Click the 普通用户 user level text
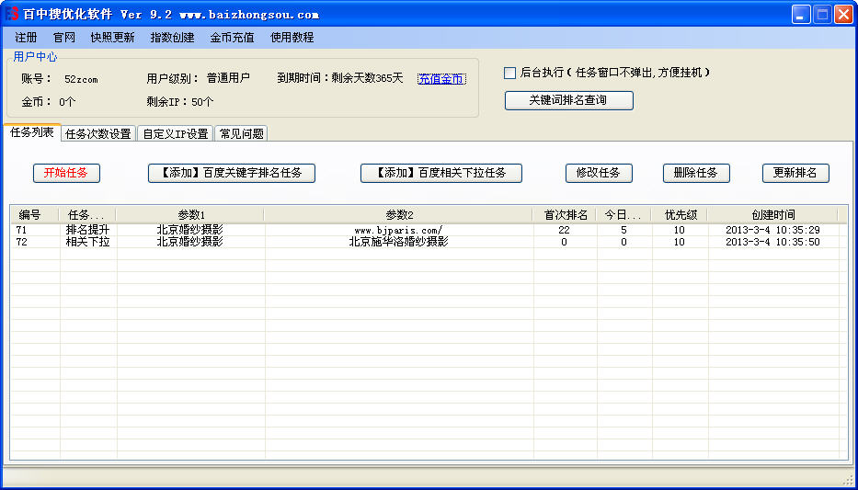Screen dimensions: 858x490 pyautogui.click(x=228, y=78)
